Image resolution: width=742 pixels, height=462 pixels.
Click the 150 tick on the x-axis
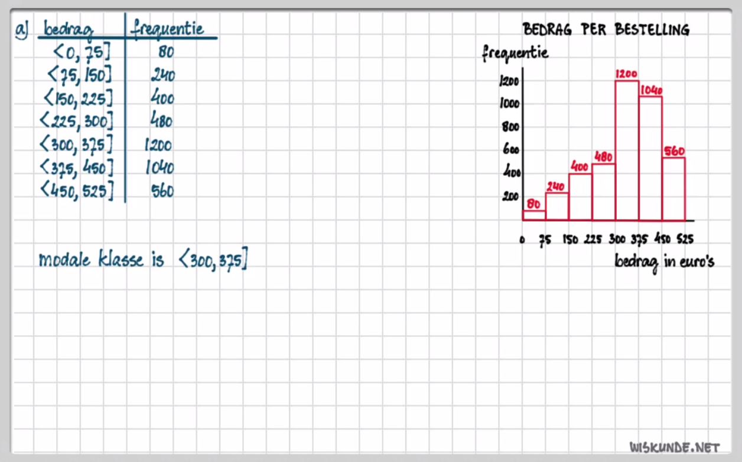coord(569,240)
